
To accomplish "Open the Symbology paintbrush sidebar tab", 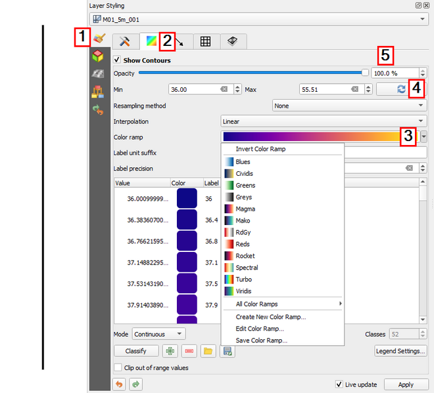I will click(x=99, y=39).
